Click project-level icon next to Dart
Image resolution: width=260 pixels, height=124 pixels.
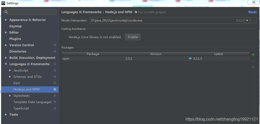click(55, 83)
